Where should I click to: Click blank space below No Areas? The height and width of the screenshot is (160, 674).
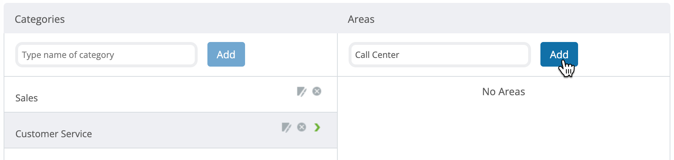pos(504,130)
